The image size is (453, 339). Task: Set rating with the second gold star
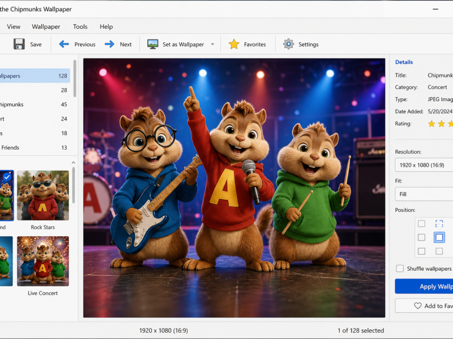click(442, 124)
